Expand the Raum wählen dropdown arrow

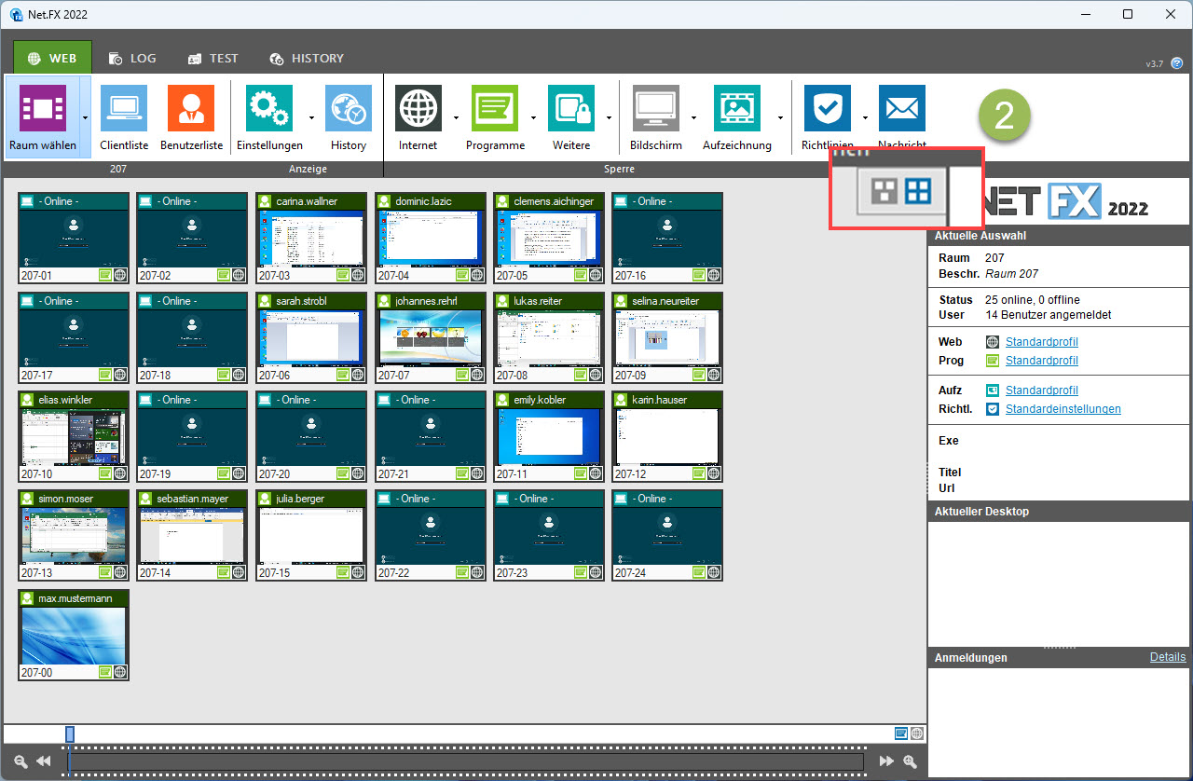86,118
